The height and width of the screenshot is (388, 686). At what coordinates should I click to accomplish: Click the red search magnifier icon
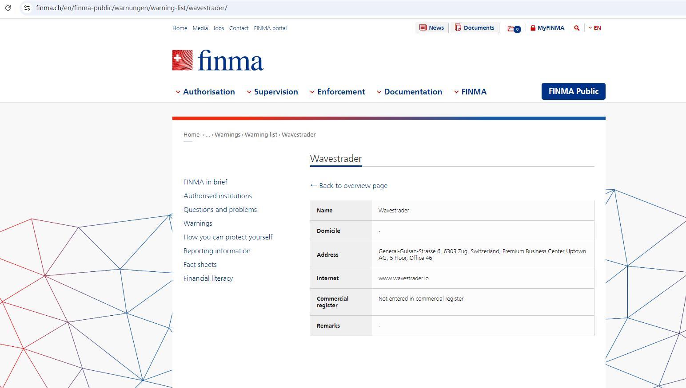577,28
